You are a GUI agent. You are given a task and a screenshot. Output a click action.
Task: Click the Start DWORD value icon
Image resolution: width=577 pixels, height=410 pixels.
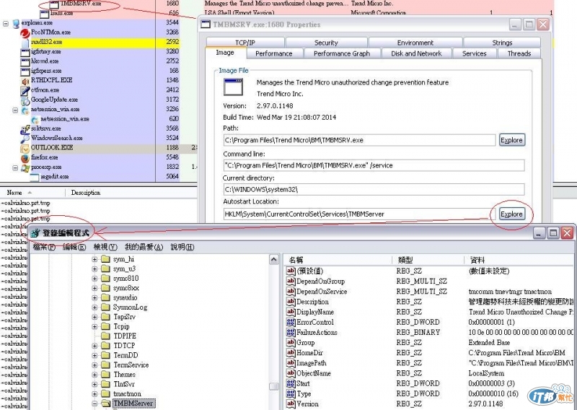(x=291, y=383)
